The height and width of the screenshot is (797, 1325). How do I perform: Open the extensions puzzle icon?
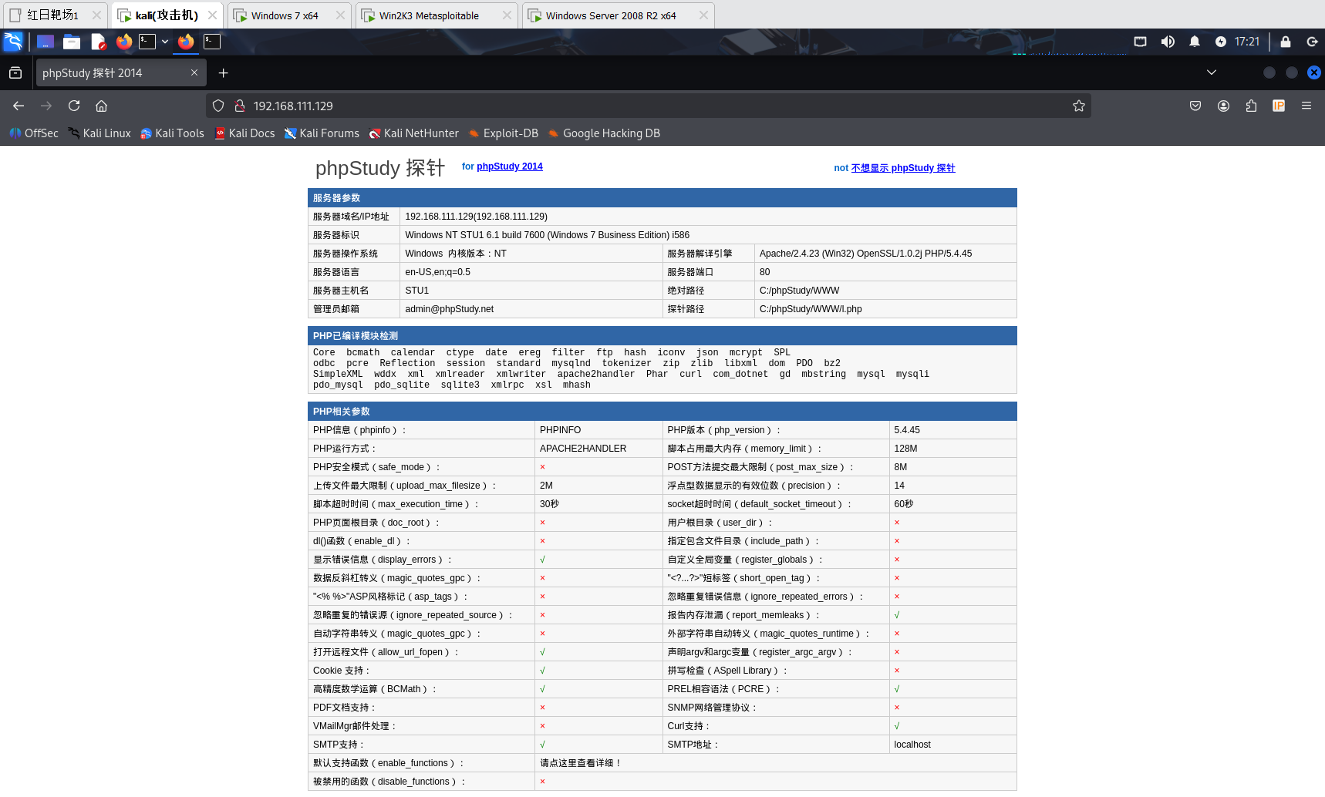tap(1251, 106)
